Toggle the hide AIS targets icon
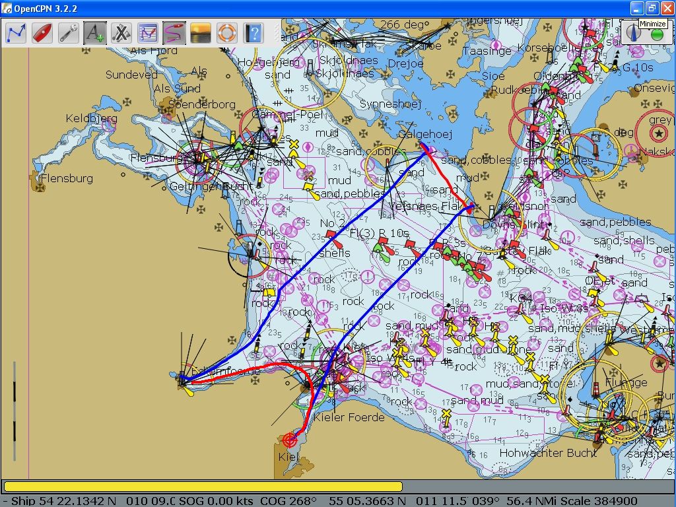 click(121, 33)
